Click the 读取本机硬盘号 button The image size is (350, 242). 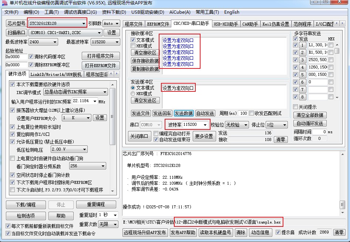(x=215, y=232)
